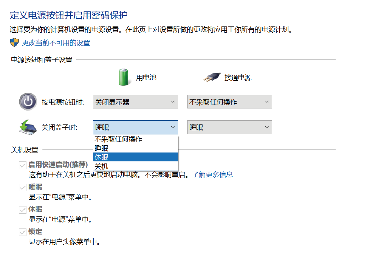The height and width of the screenshot is (267, 366).
Task: Select 睡眠 option in the open list
Action: 135,148
